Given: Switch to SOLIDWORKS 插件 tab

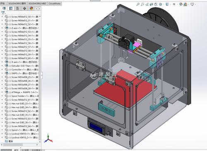Looking at the screenshot, I should [17, 4].
